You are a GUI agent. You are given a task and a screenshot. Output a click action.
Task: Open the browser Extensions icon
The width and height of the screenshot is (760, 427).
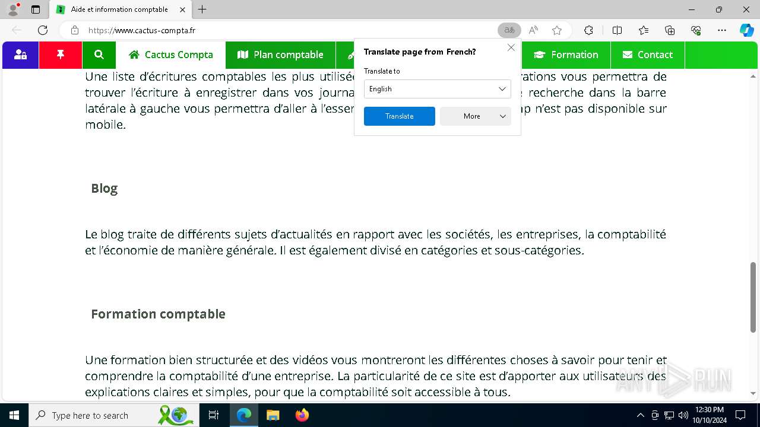[588, 30]
